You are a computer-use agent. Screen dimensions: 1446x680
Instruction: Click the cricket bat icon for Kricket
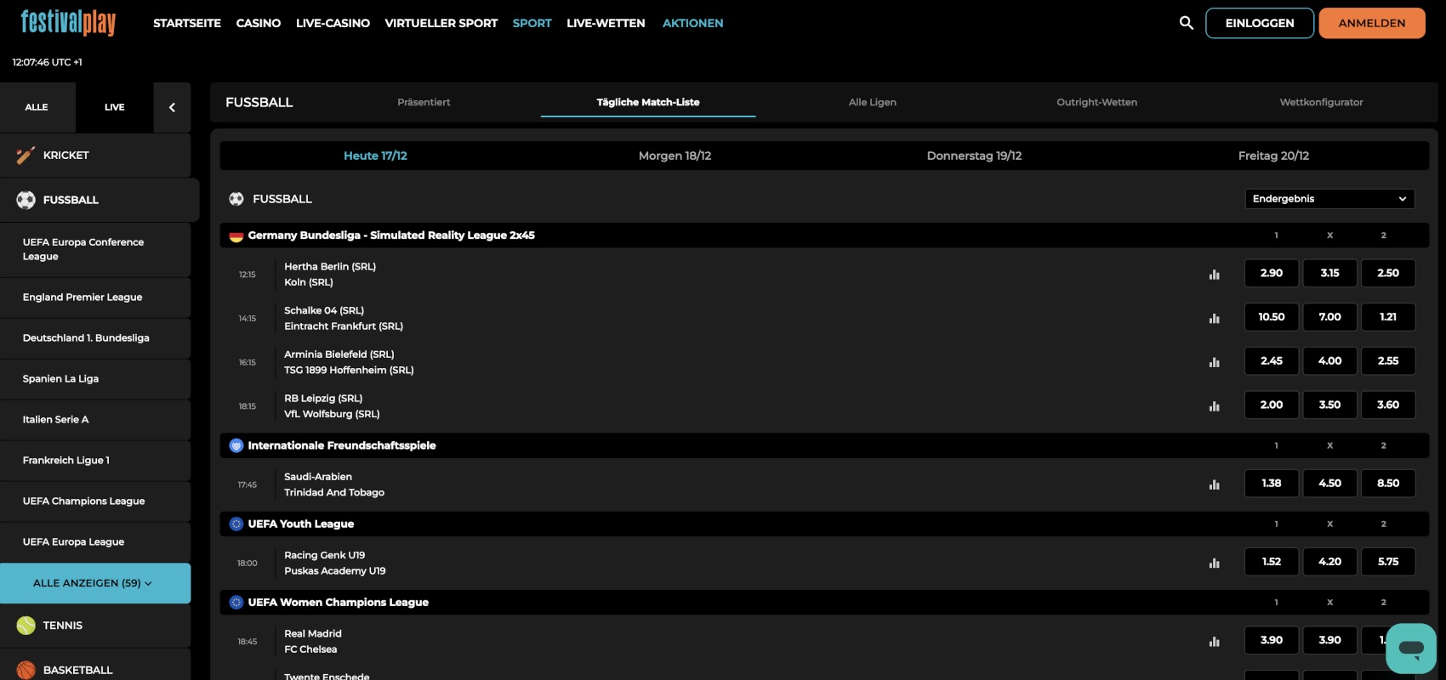click(x=26, y=156)
